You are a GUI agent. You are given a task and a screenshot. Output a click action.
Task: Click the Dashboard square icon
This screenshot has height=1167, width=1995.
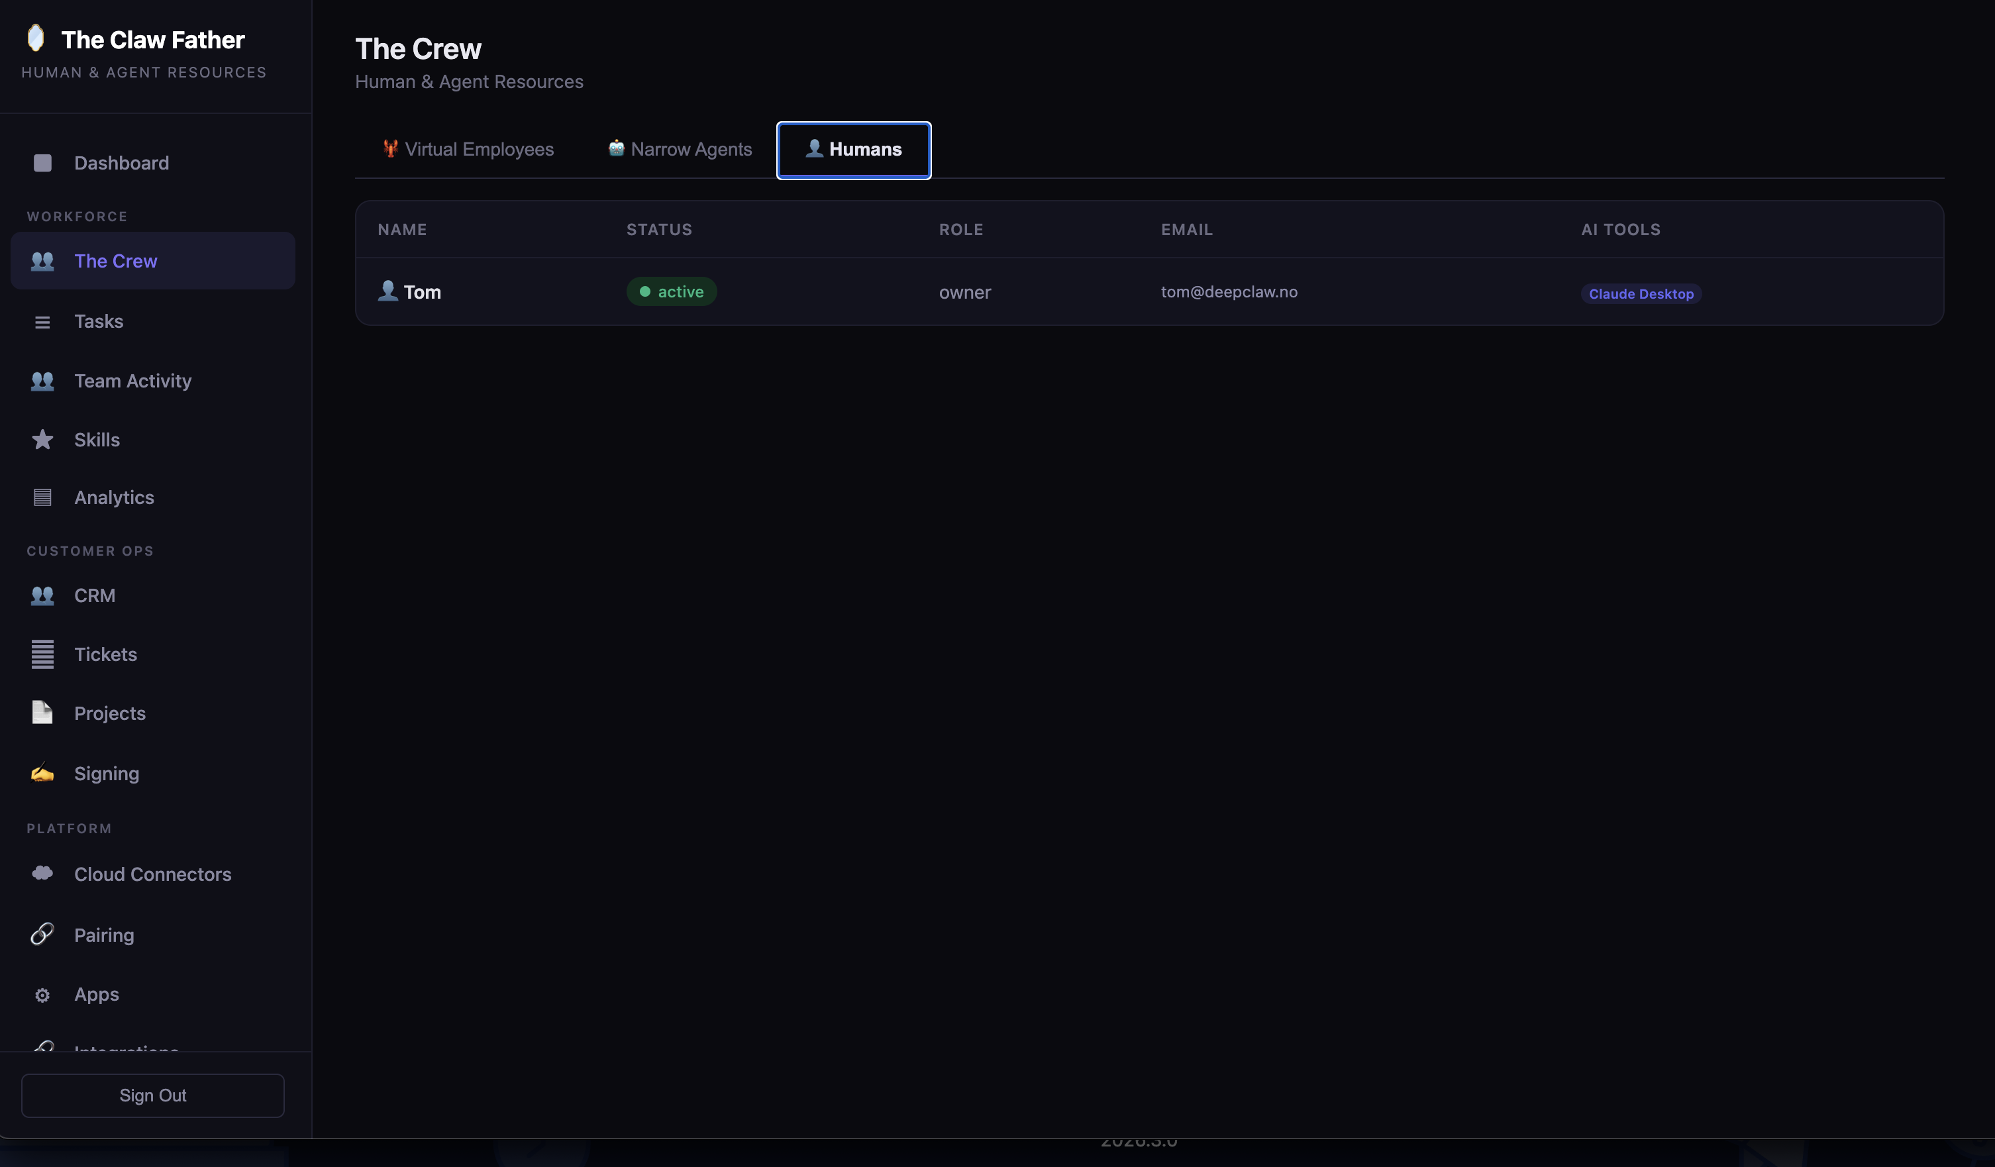42,163
